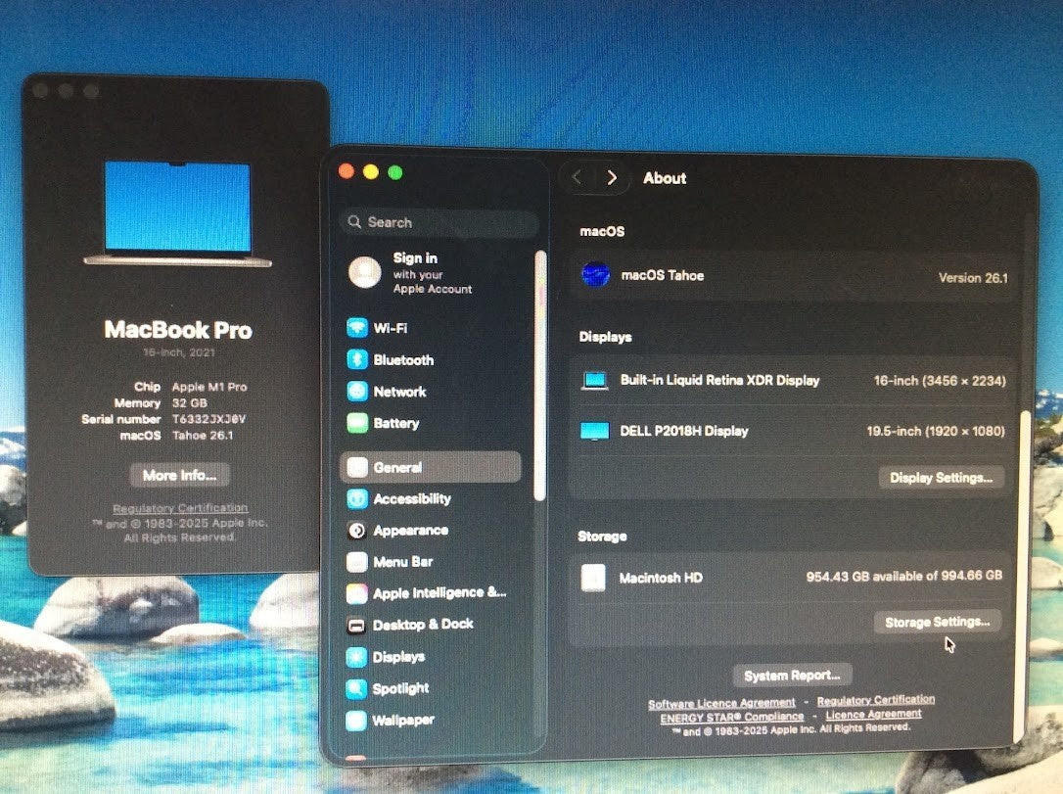Image resolution: width=1063 pixels, height=794 pixels.
Task: Click the magnifier icon in Search field
Action: pos(354,221)
